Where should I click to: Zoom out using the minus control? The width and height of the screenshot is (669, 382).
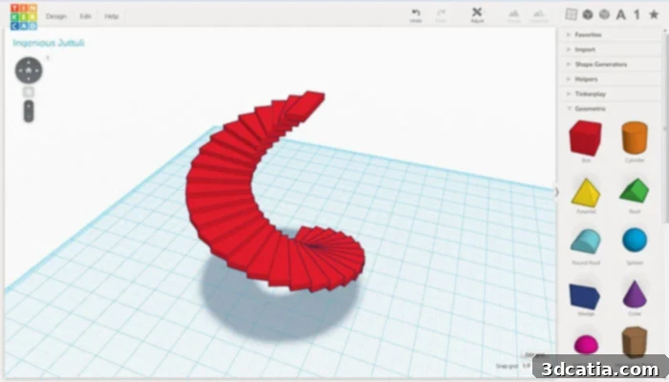29,117
